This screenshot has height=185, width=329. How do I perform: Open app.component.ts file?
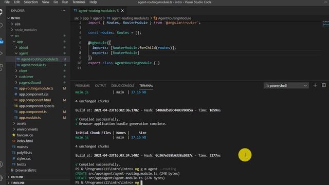click(x=33, y=112)
